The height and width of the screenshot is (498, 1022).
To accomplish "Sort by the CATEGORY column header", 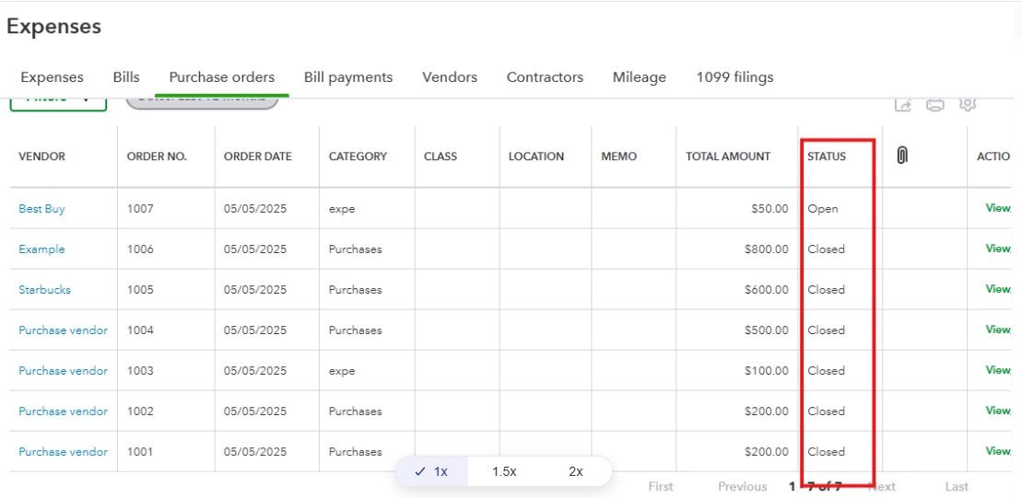I will [358, 156].
